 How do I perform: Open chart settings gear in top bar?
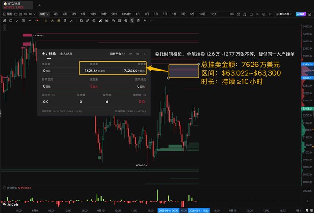click(264, 14)
